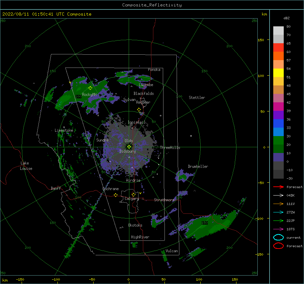
Task: Click the Stettler label
Action: point(197,98)
